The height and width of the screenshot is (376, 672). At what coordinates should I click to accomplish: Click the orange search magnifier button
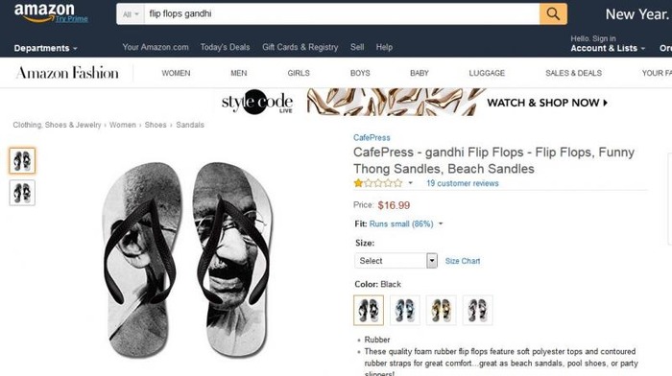(x=553, y=13)
